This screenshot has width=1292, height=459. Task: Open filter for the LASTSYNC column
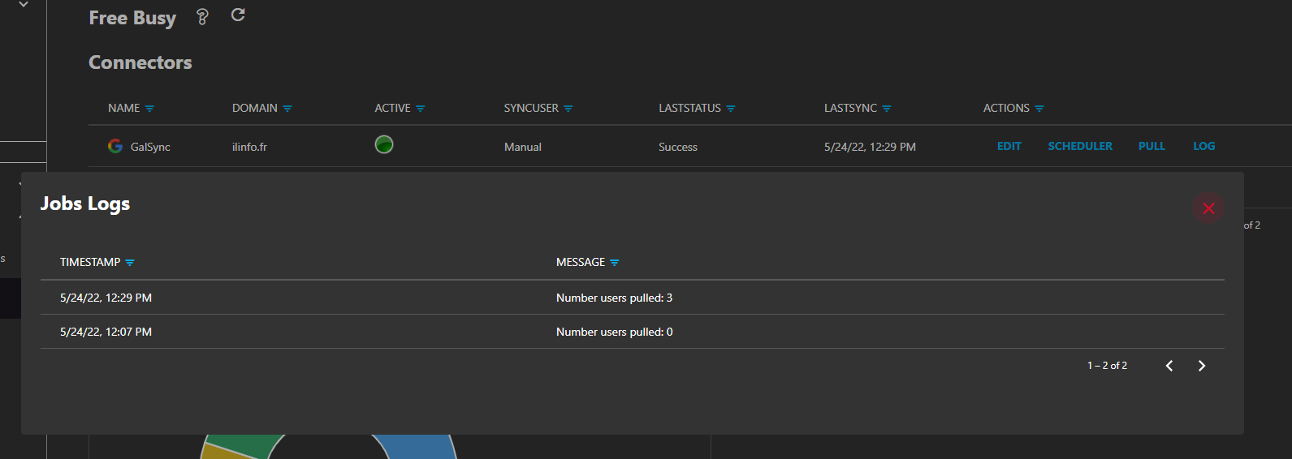[x=887, y=109]
